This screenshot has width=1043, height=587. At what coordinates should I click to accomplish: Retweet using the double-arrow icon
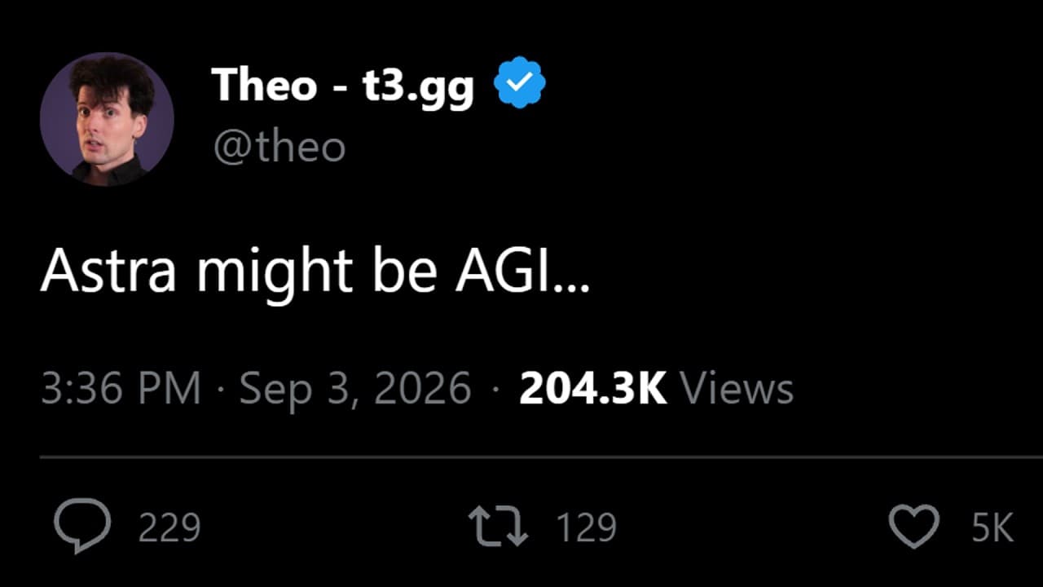click(499, 527)
